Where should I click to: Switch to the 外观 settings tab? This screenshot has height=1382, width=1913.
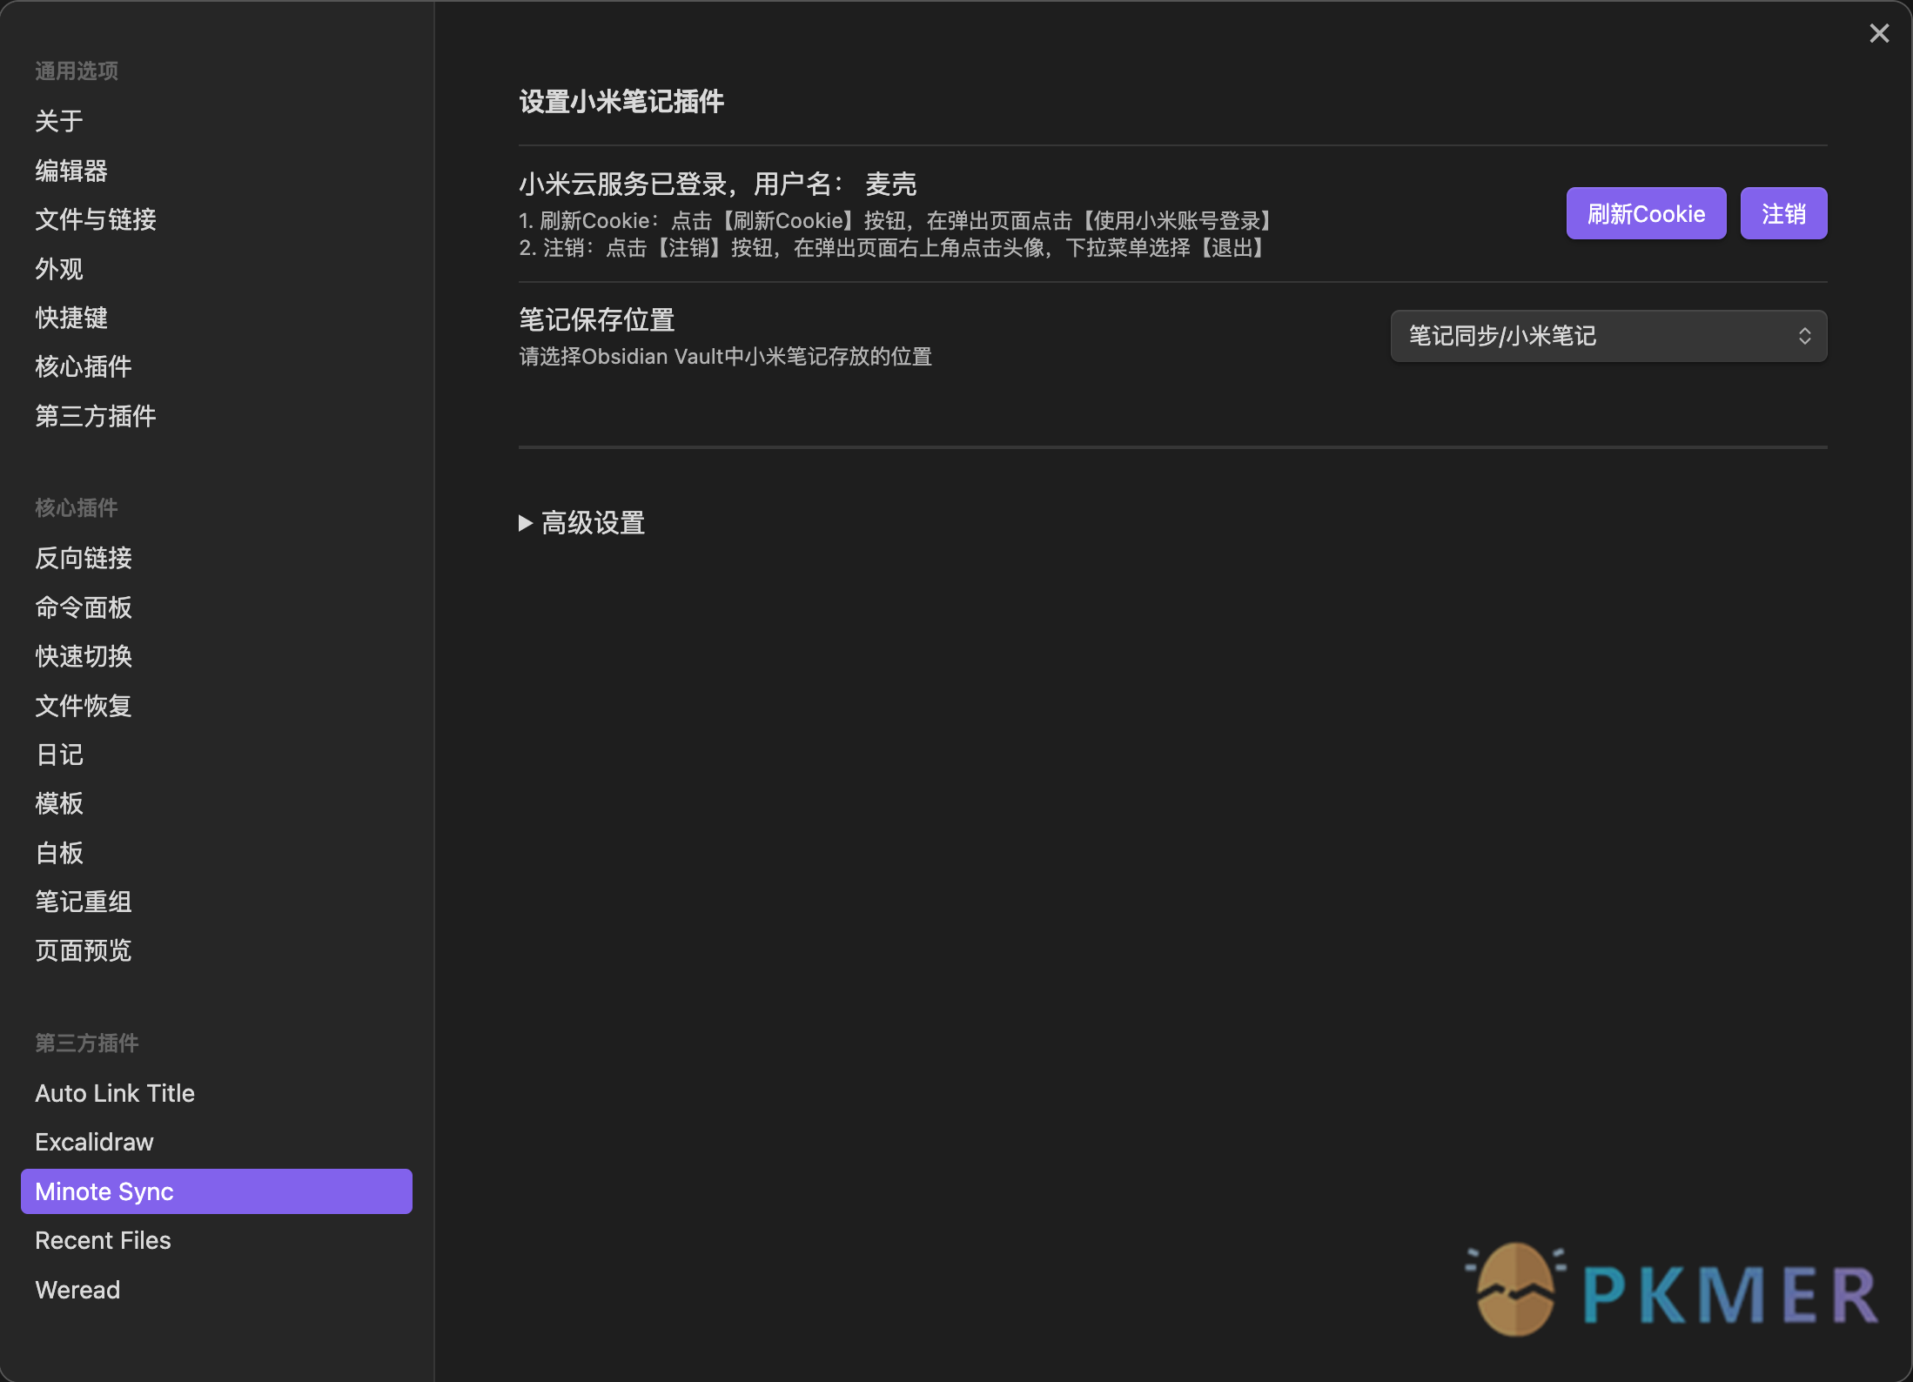click(x=216, y=269)
